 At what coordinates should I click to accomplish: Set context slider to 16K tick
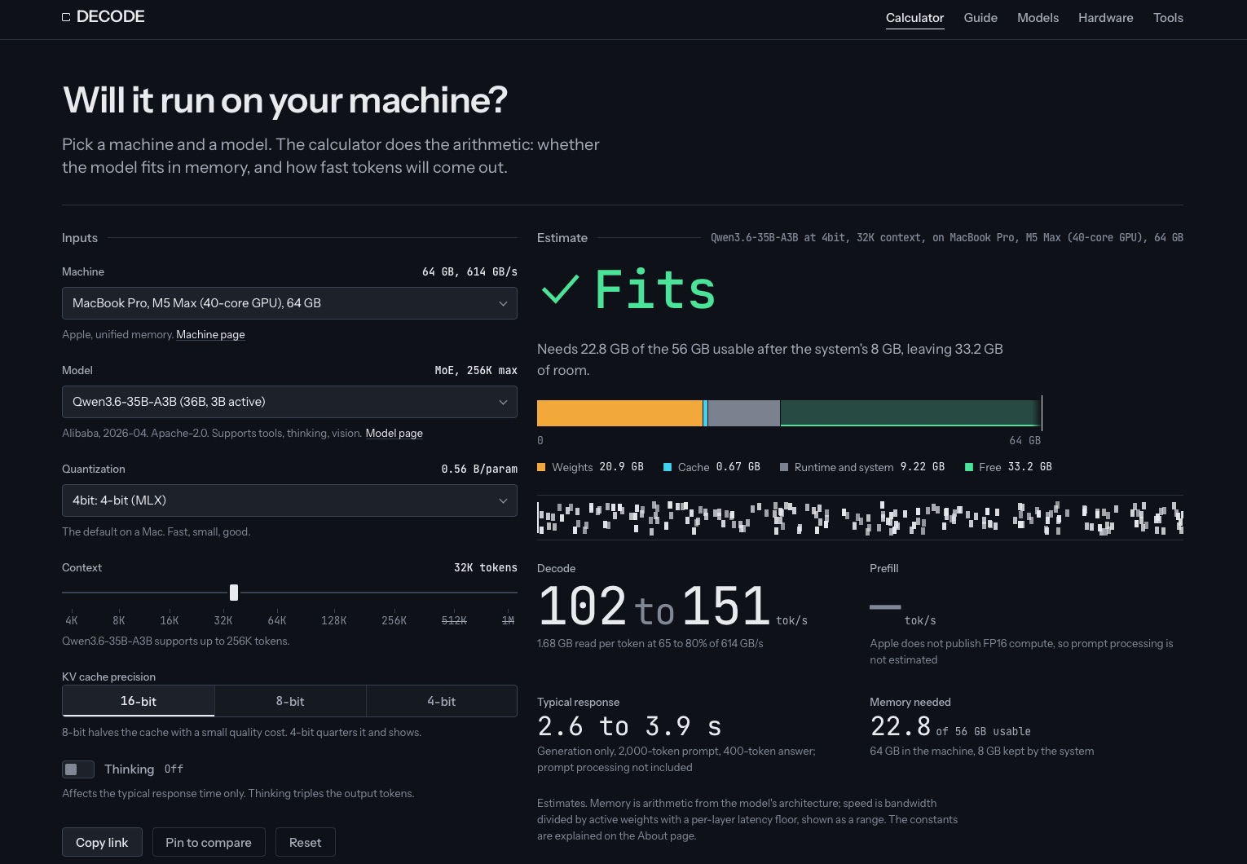click(x=170, y=620)
